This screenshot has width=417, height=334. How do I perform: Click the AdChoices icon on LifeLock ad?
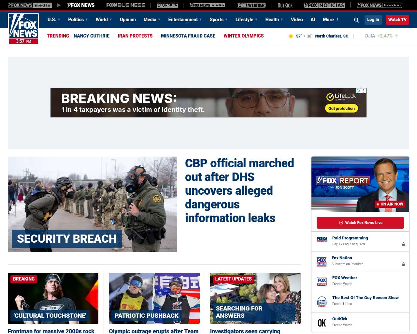[358, 91]
